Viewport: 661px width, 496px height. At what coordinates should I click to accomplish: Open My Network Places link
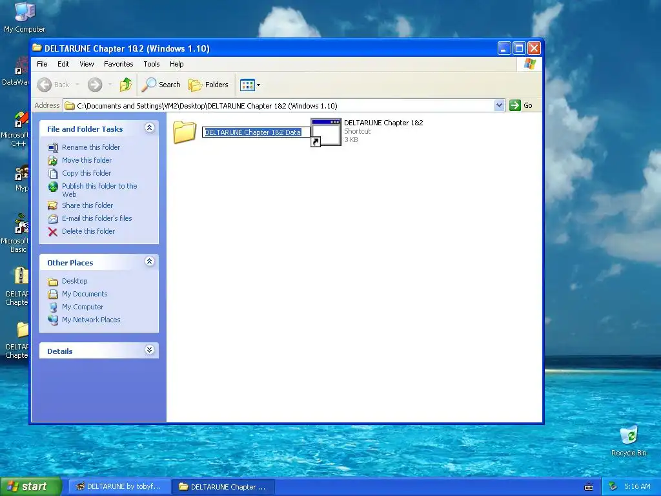pos(91,320)
